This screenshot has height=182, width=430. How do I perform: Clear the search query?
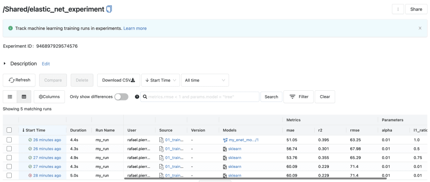coord(324,97)
